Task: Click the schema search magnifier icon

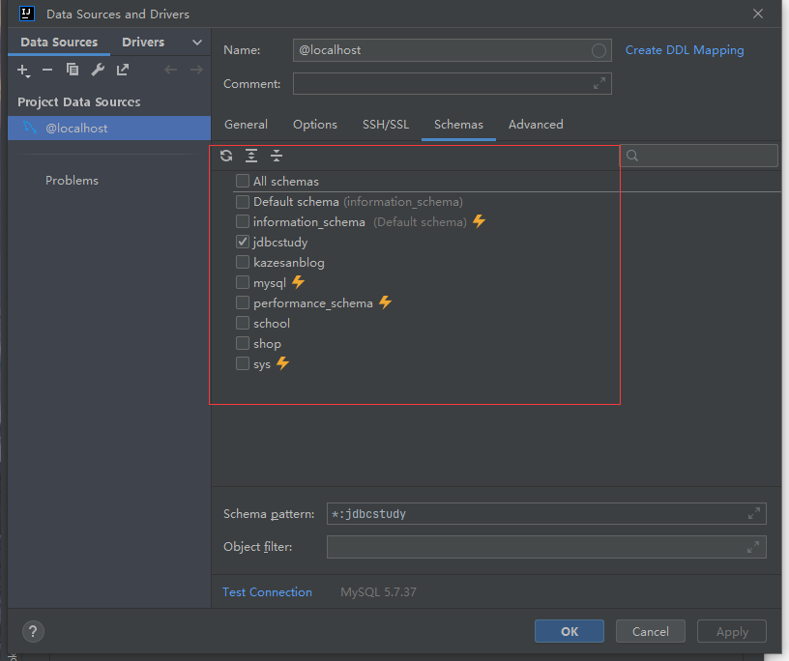Action: pyautogui.click(x=632, y=156)
